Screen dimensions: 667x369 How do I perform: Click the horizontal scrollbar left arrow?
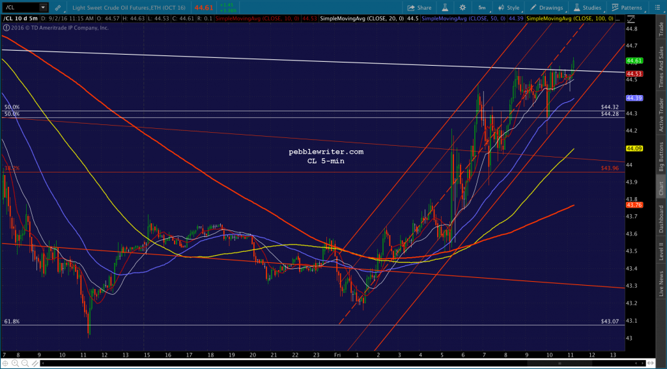coord(42,364)
